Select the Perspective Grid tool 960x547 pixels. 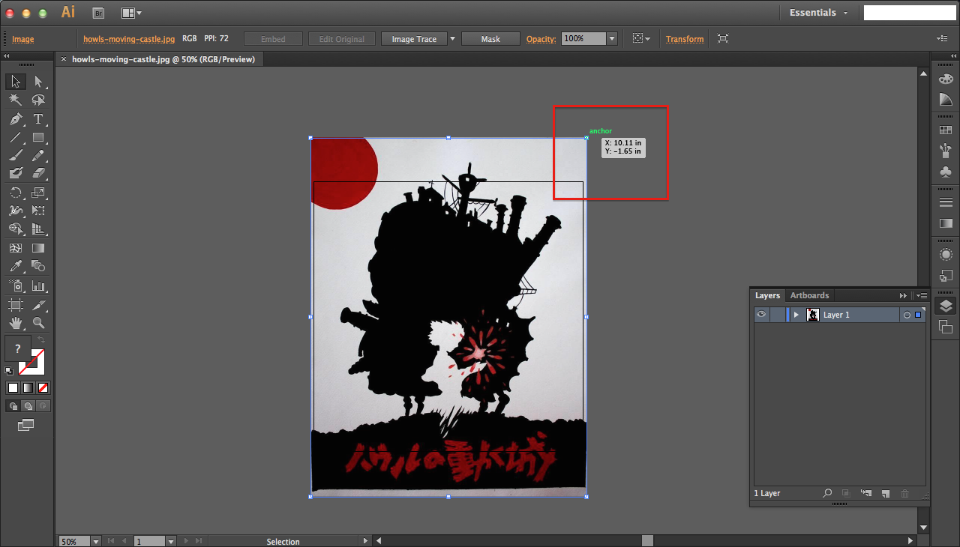(38, 229)
